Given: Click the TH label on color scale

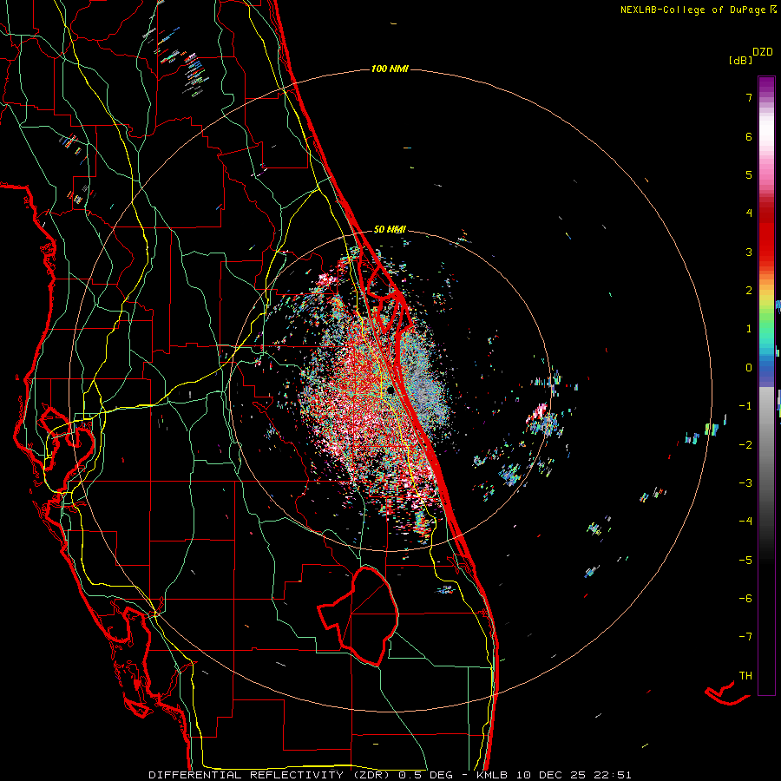Looking at the screenshot, I should point(745,675).
